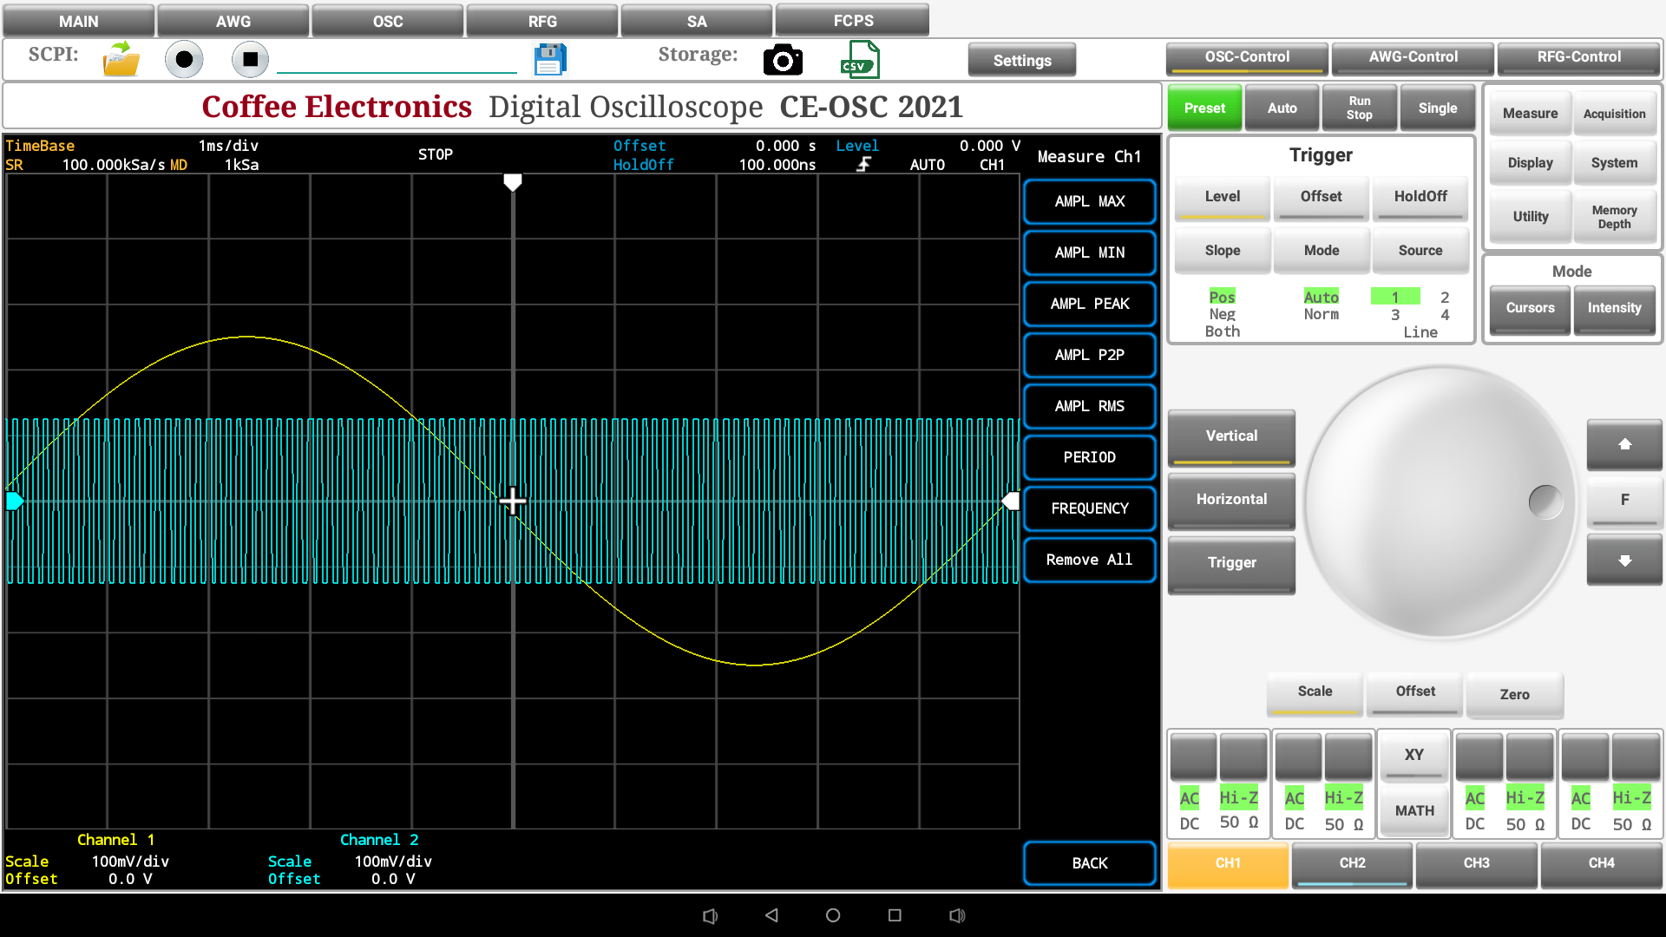This screenshot has width=1666, height=937.
Task: Click the floppy disk save icon
Action: coord(550,60)
